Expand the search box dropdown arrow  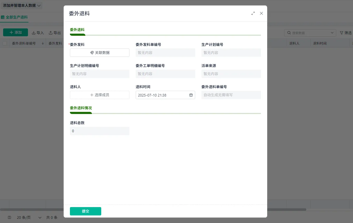(332, 33)
